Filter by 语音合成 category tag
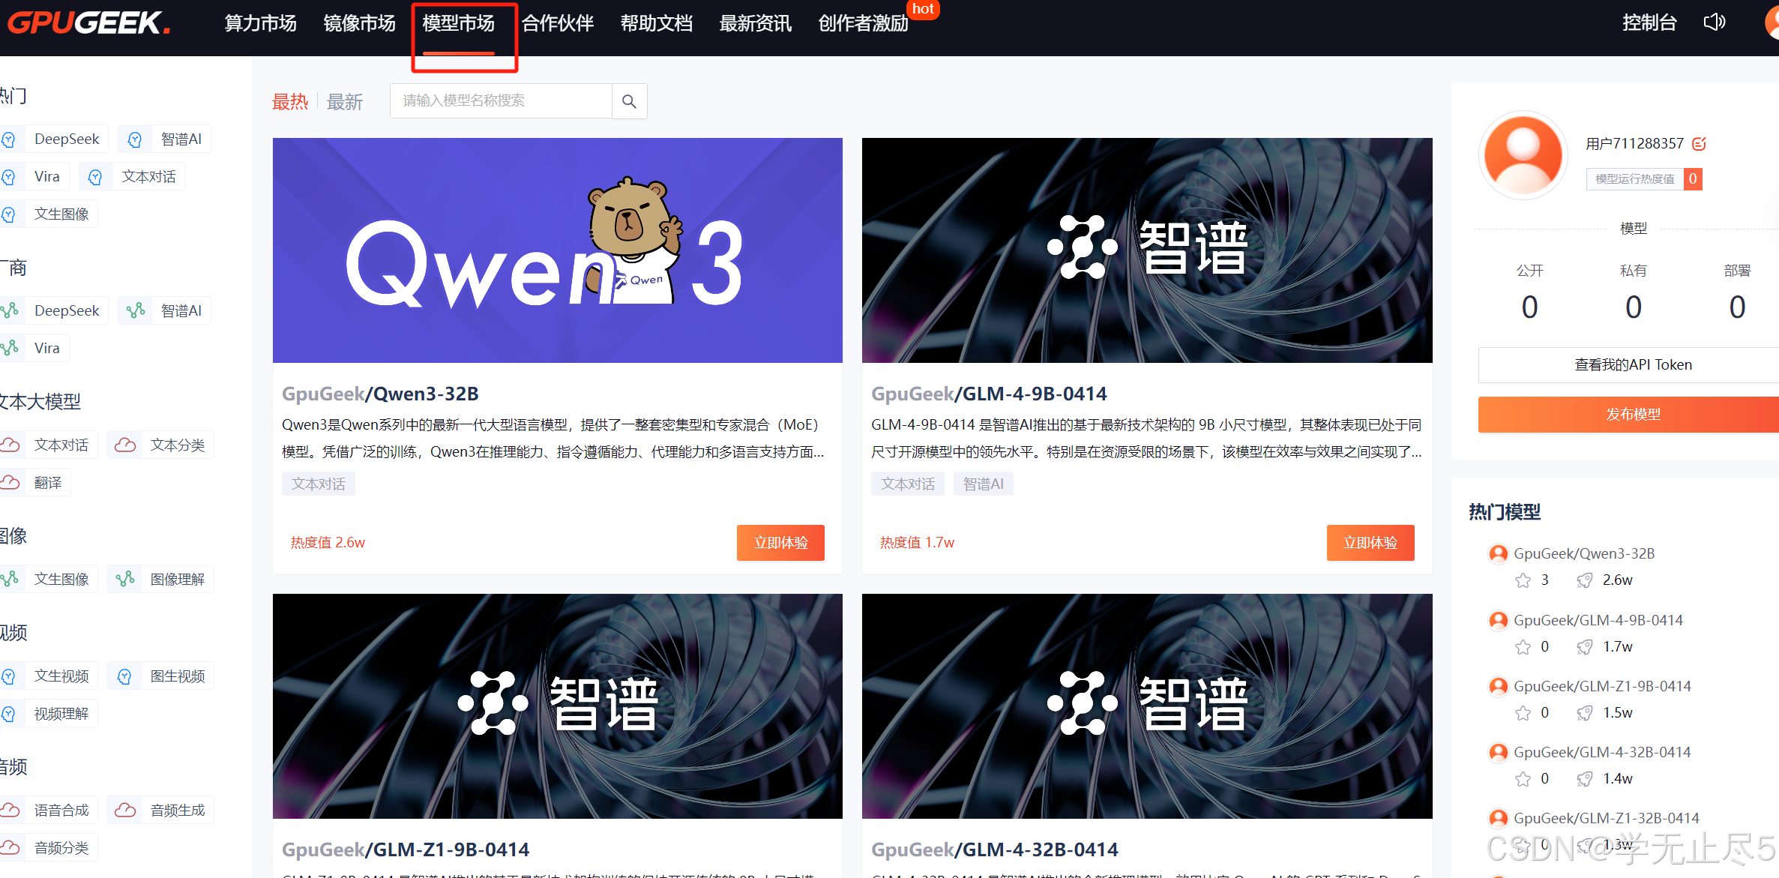 (x=61, y=811)
